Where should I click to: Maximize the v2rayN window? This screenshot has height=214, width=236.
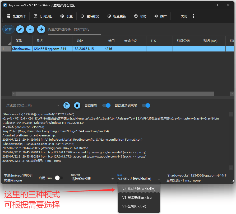coord(216,5)
